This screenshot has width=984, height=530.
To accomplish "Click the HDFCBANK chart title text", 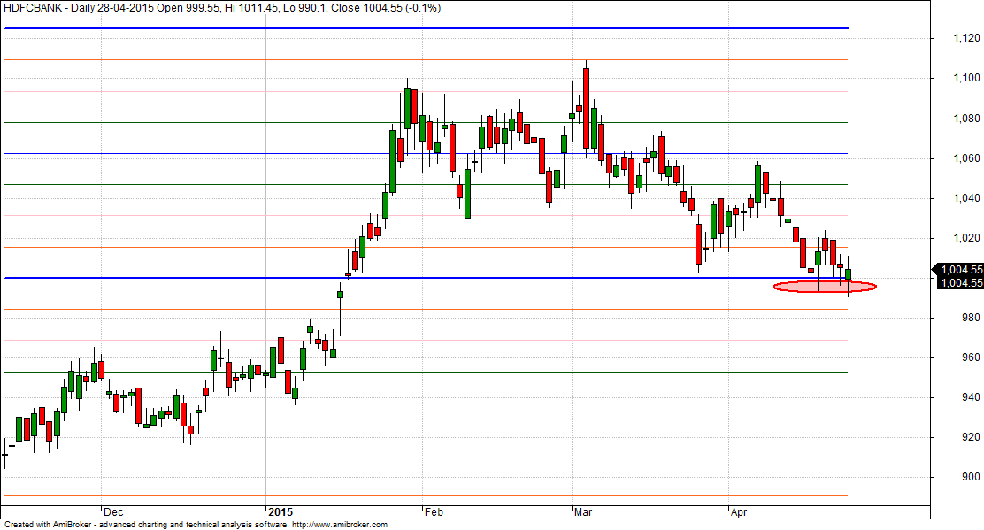I will pos(32,8).
